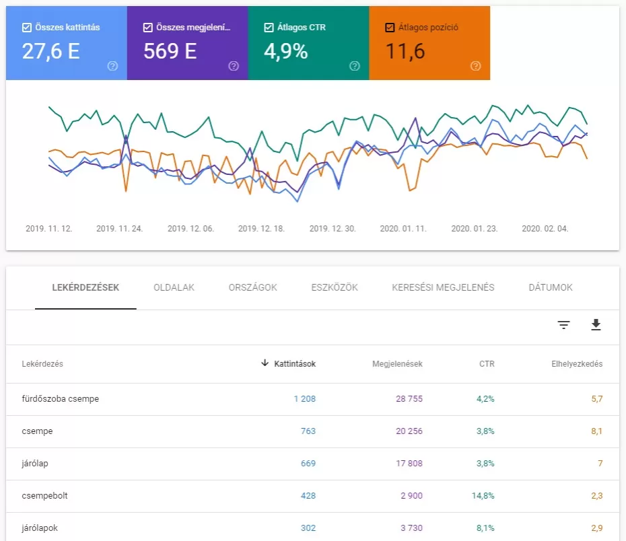
Task: Click the 669 clicks cell
Action: click(308, 464)
